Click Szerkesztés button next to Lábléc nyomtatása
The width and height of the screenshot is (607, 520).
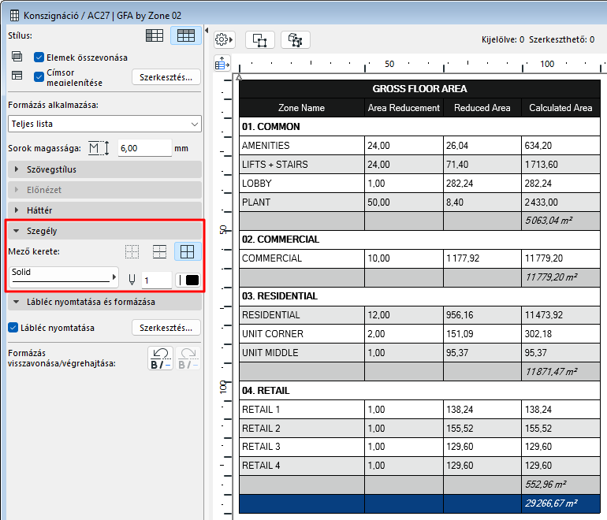point(166,328)
